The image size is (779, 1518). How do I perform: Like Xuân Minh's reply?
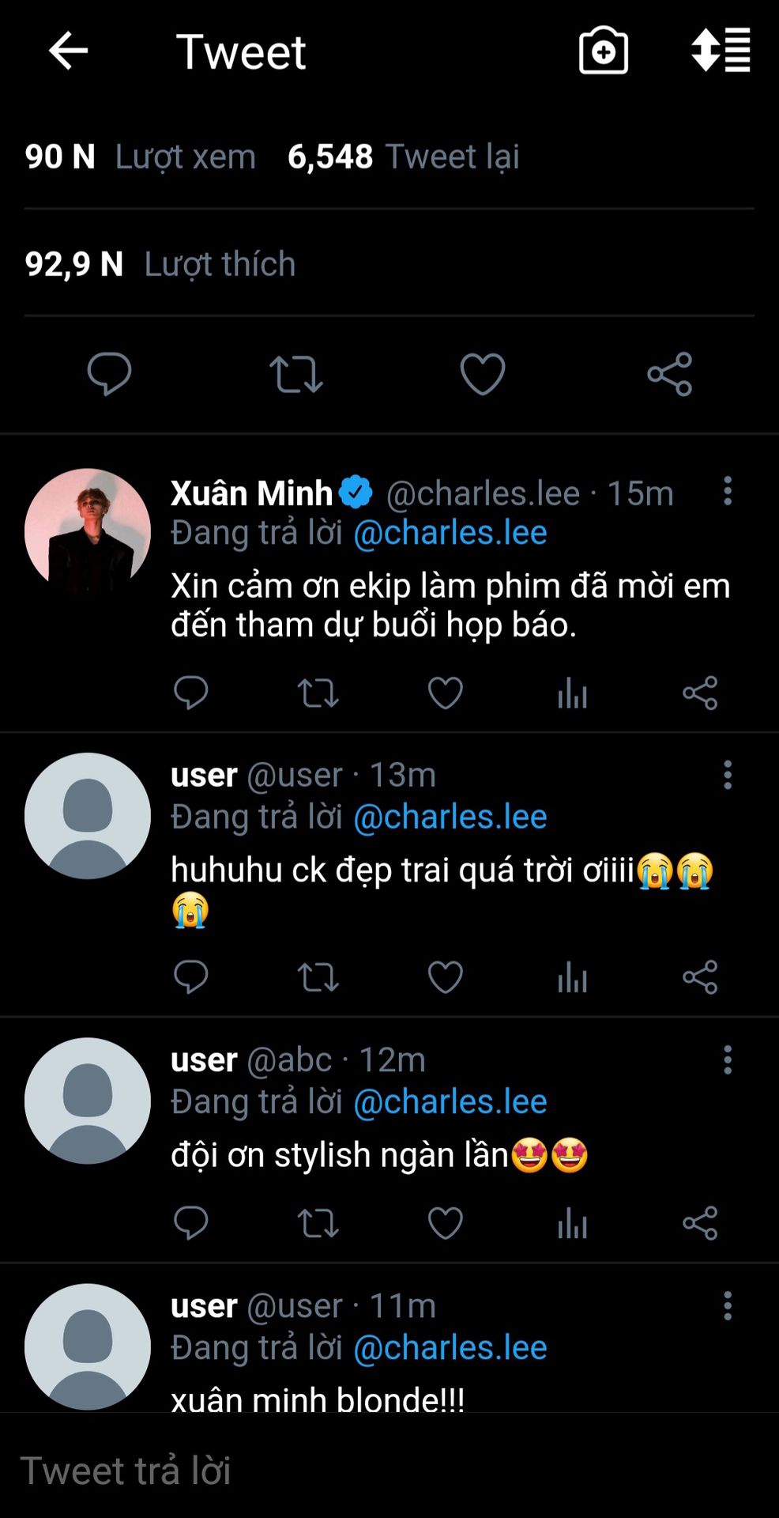click(445, 693)
